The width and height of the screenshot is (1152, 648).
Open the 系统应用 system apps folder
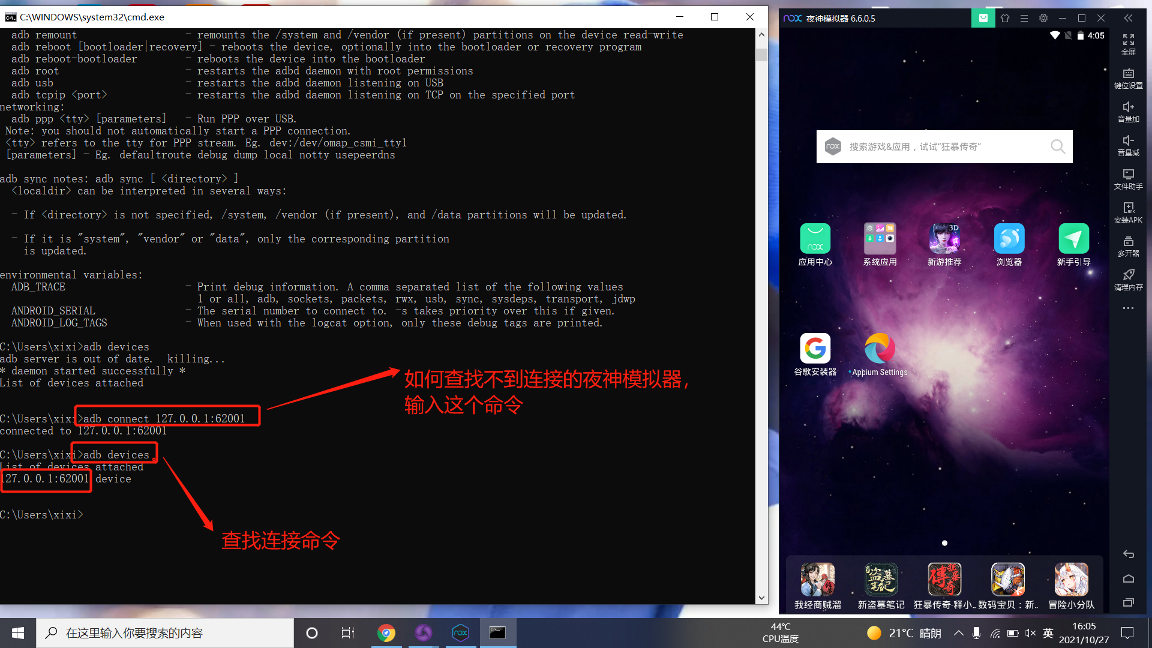(x=880, y=239)
